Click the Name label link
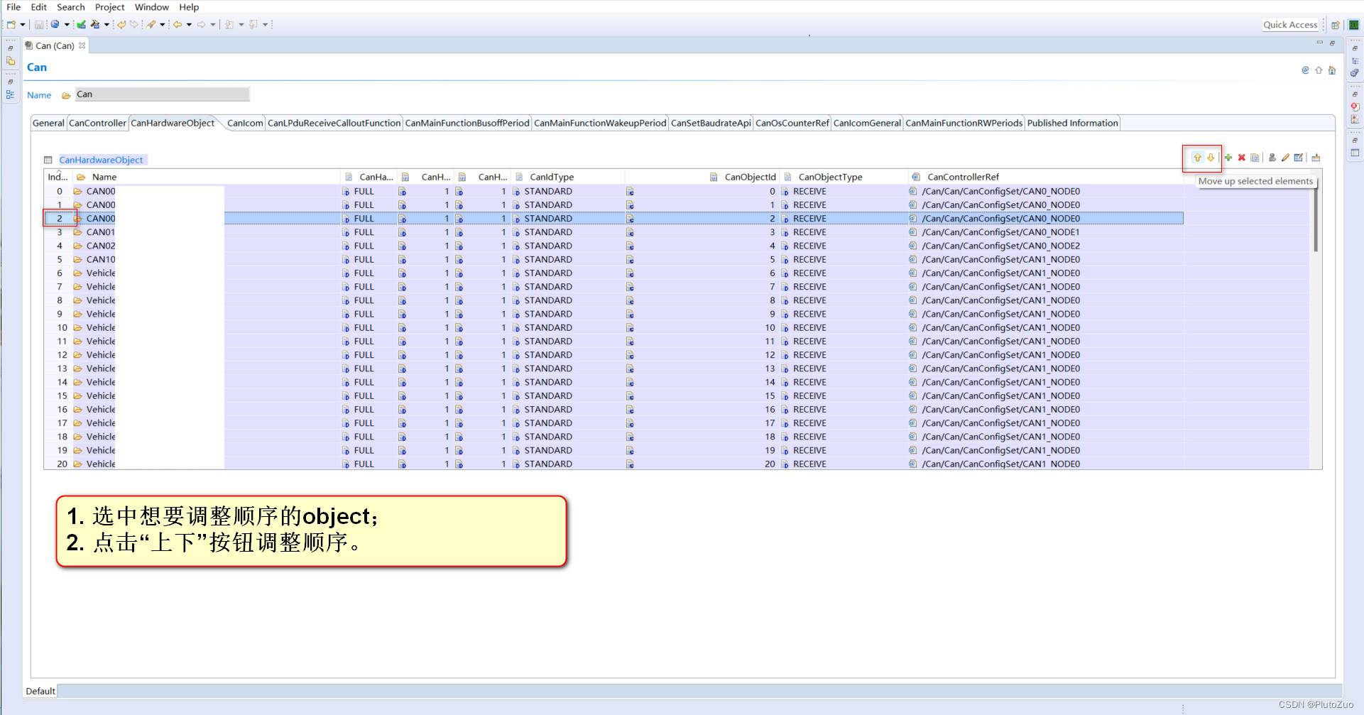Image resolution: width=1364 pixels, height=715 pixels. tap(39, 95)
